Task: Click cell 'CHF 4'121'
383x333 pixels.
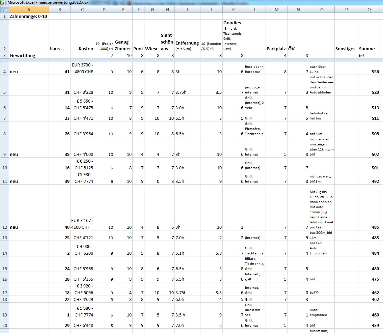Action: tap(82, 235)
